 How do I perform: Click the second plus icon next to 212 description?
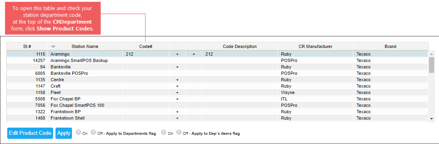[x=194, y=54]
